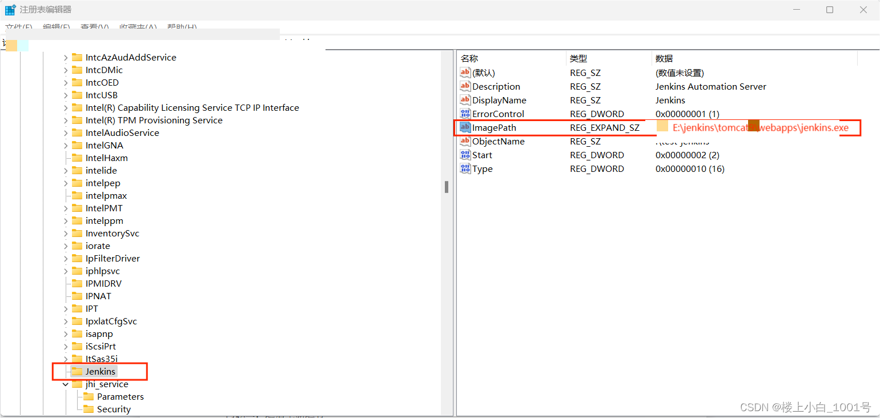Click the folder icon beside iorate

point(77,246)
